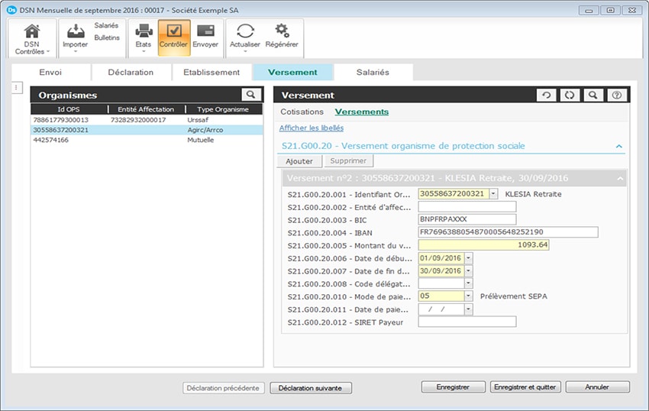Viewport: 649px width, 411px height.
Task: Click the Régénérer gears icon
Action: (x=282, y=31)
